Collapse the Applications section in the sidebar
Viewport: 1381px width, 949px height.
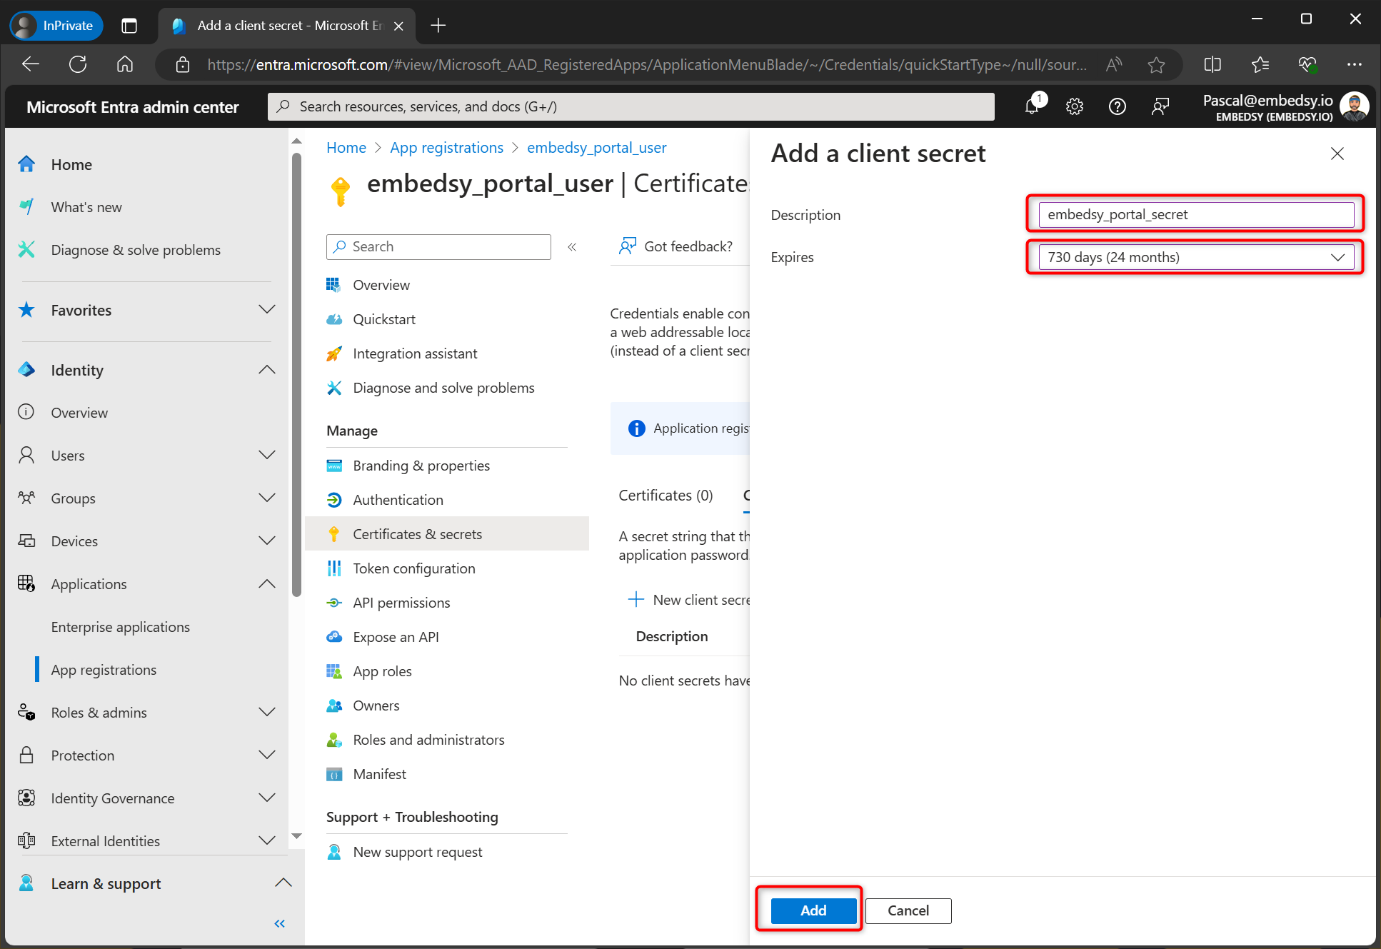[x=266, y=583]
